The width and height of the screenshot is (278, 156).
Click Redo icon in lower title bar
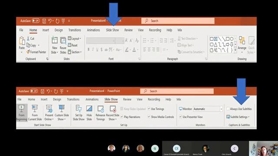coord(56,91)
